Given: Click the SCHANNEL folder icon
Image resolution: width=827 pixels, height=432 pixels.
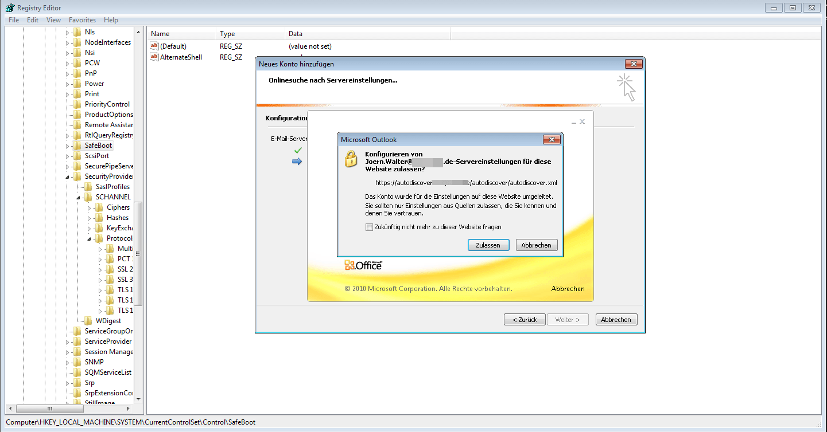Looking at the screenshot, I should coord(88,197).
